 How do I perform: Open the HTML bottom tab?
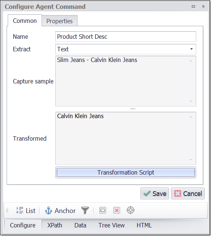[144, 225]
